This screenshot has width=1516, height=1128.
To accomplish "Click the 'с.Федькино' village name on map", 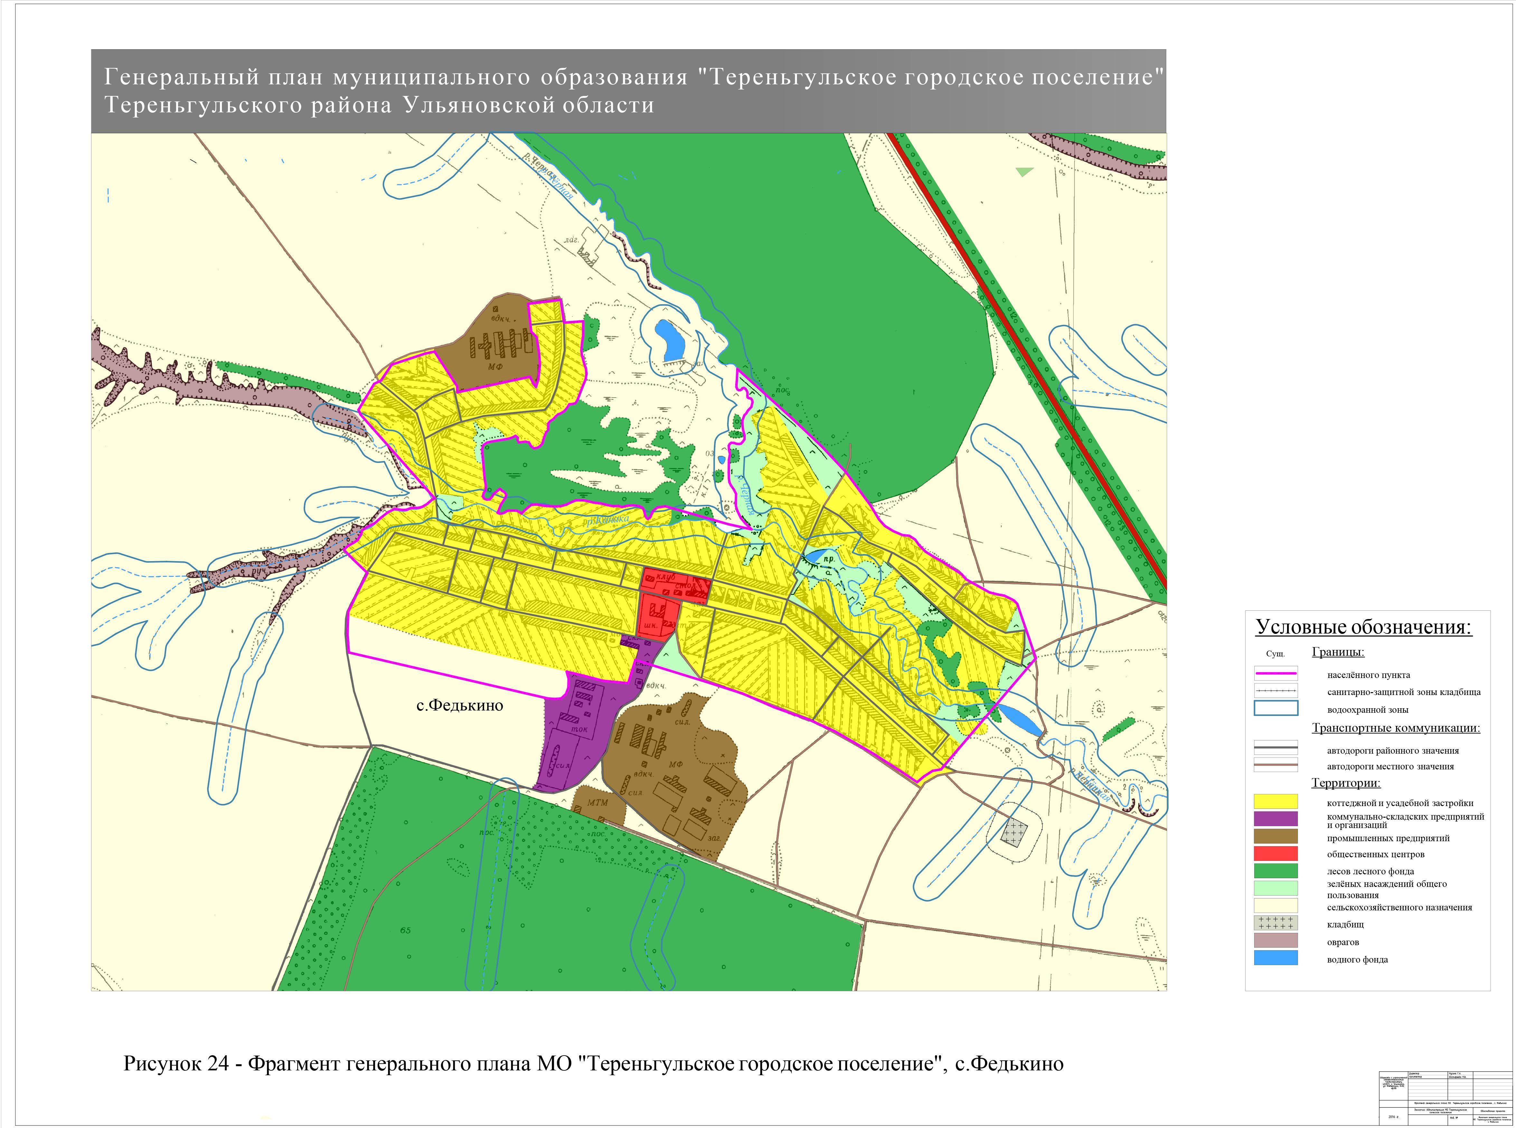I will point(460,705).
